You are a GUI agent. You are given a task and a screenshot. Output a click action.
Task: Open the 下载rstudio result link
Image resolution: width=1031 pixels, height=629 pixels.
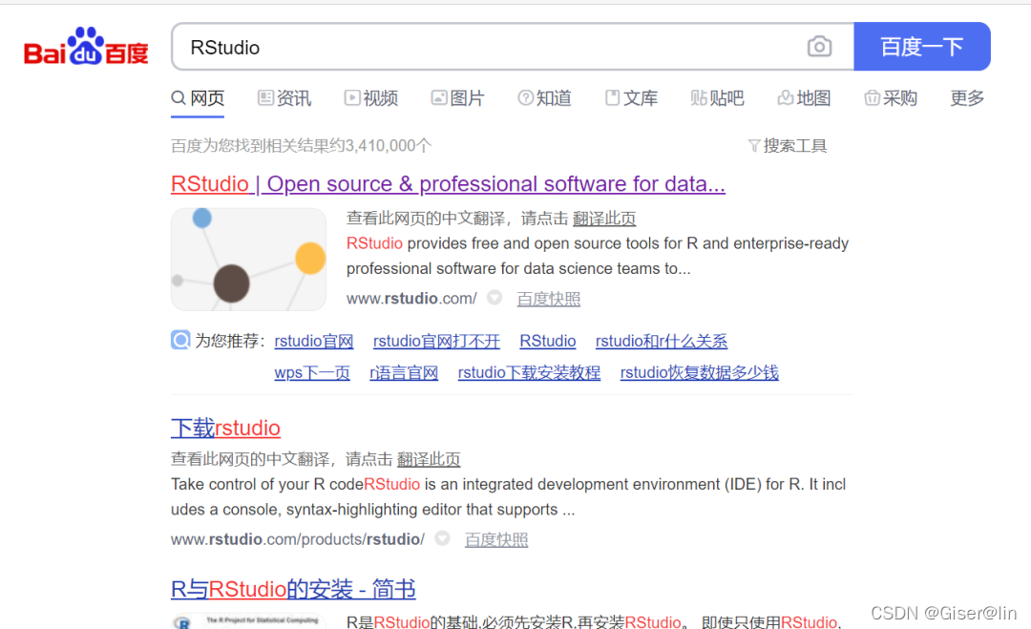[x=225, y=428]
